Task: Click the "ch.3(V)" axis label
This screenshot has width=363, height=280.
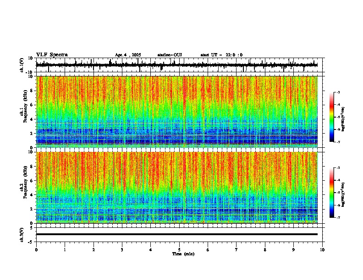Action: [22, 235]
